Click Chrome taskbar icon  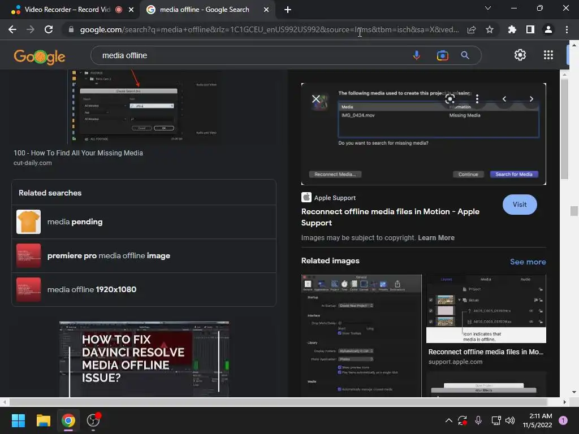(68, 420)
